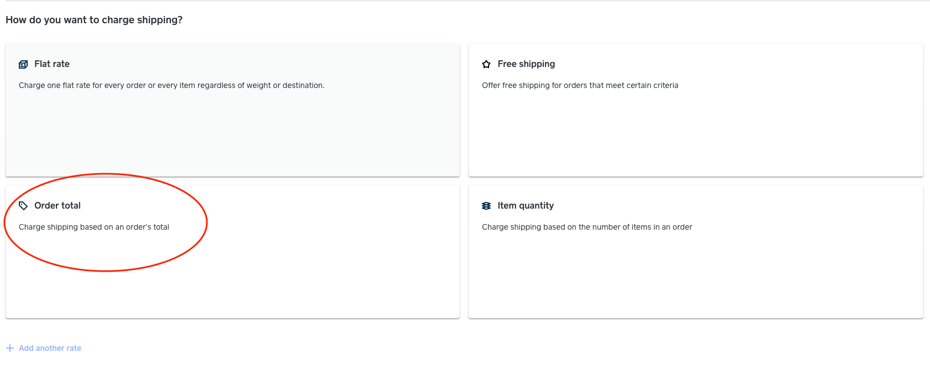Choose the Free shipping heading

pos(526,64)
